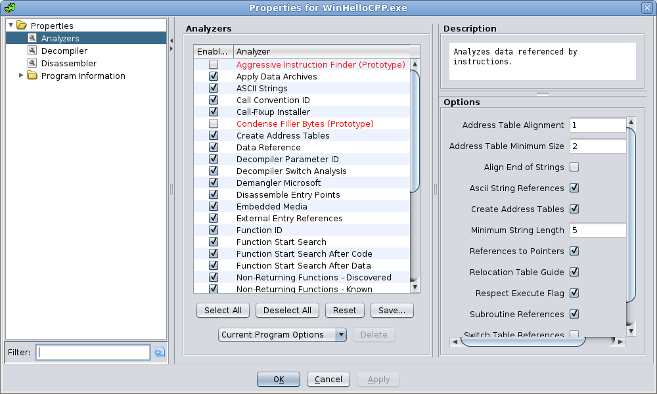Screen dimensions: 657x394
Task: Click the Ghidra dragon icon in title bar
Action: tap(9, 7)
